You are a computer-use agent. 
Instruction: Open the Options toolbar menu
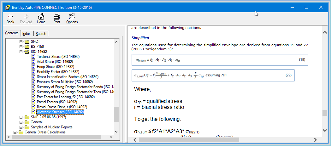(72, 19)
